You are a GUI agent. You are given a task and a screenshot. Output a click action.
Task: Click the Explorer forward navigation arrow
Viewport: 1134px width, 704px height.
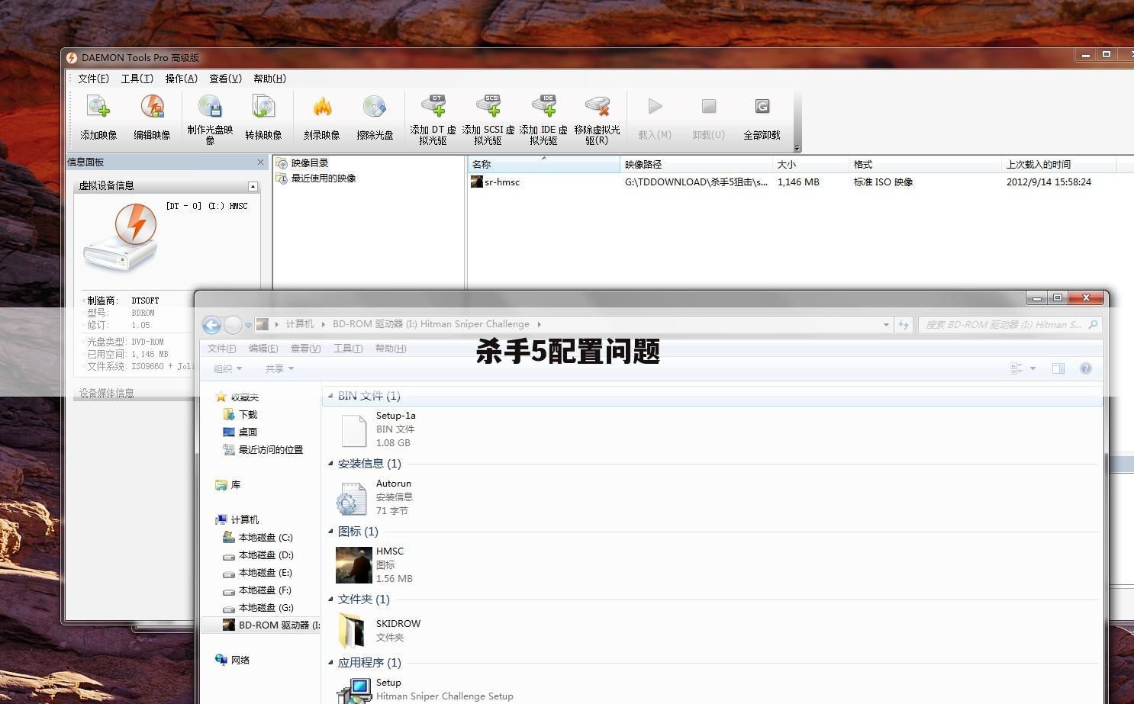click(233, 325)
